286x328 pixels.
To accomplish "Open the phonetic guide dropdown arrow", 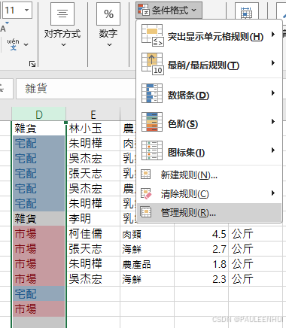I will [26, 45].
